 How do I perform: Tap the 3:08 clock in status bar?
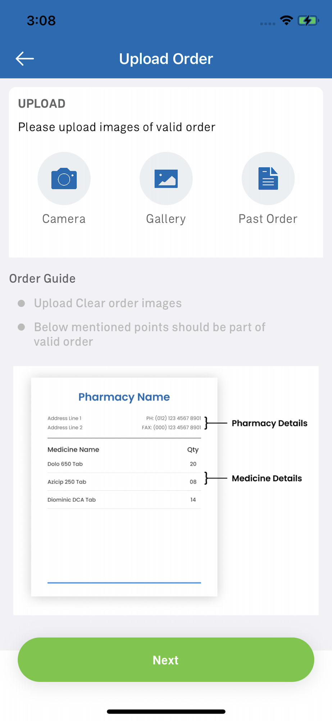point(41,21)
